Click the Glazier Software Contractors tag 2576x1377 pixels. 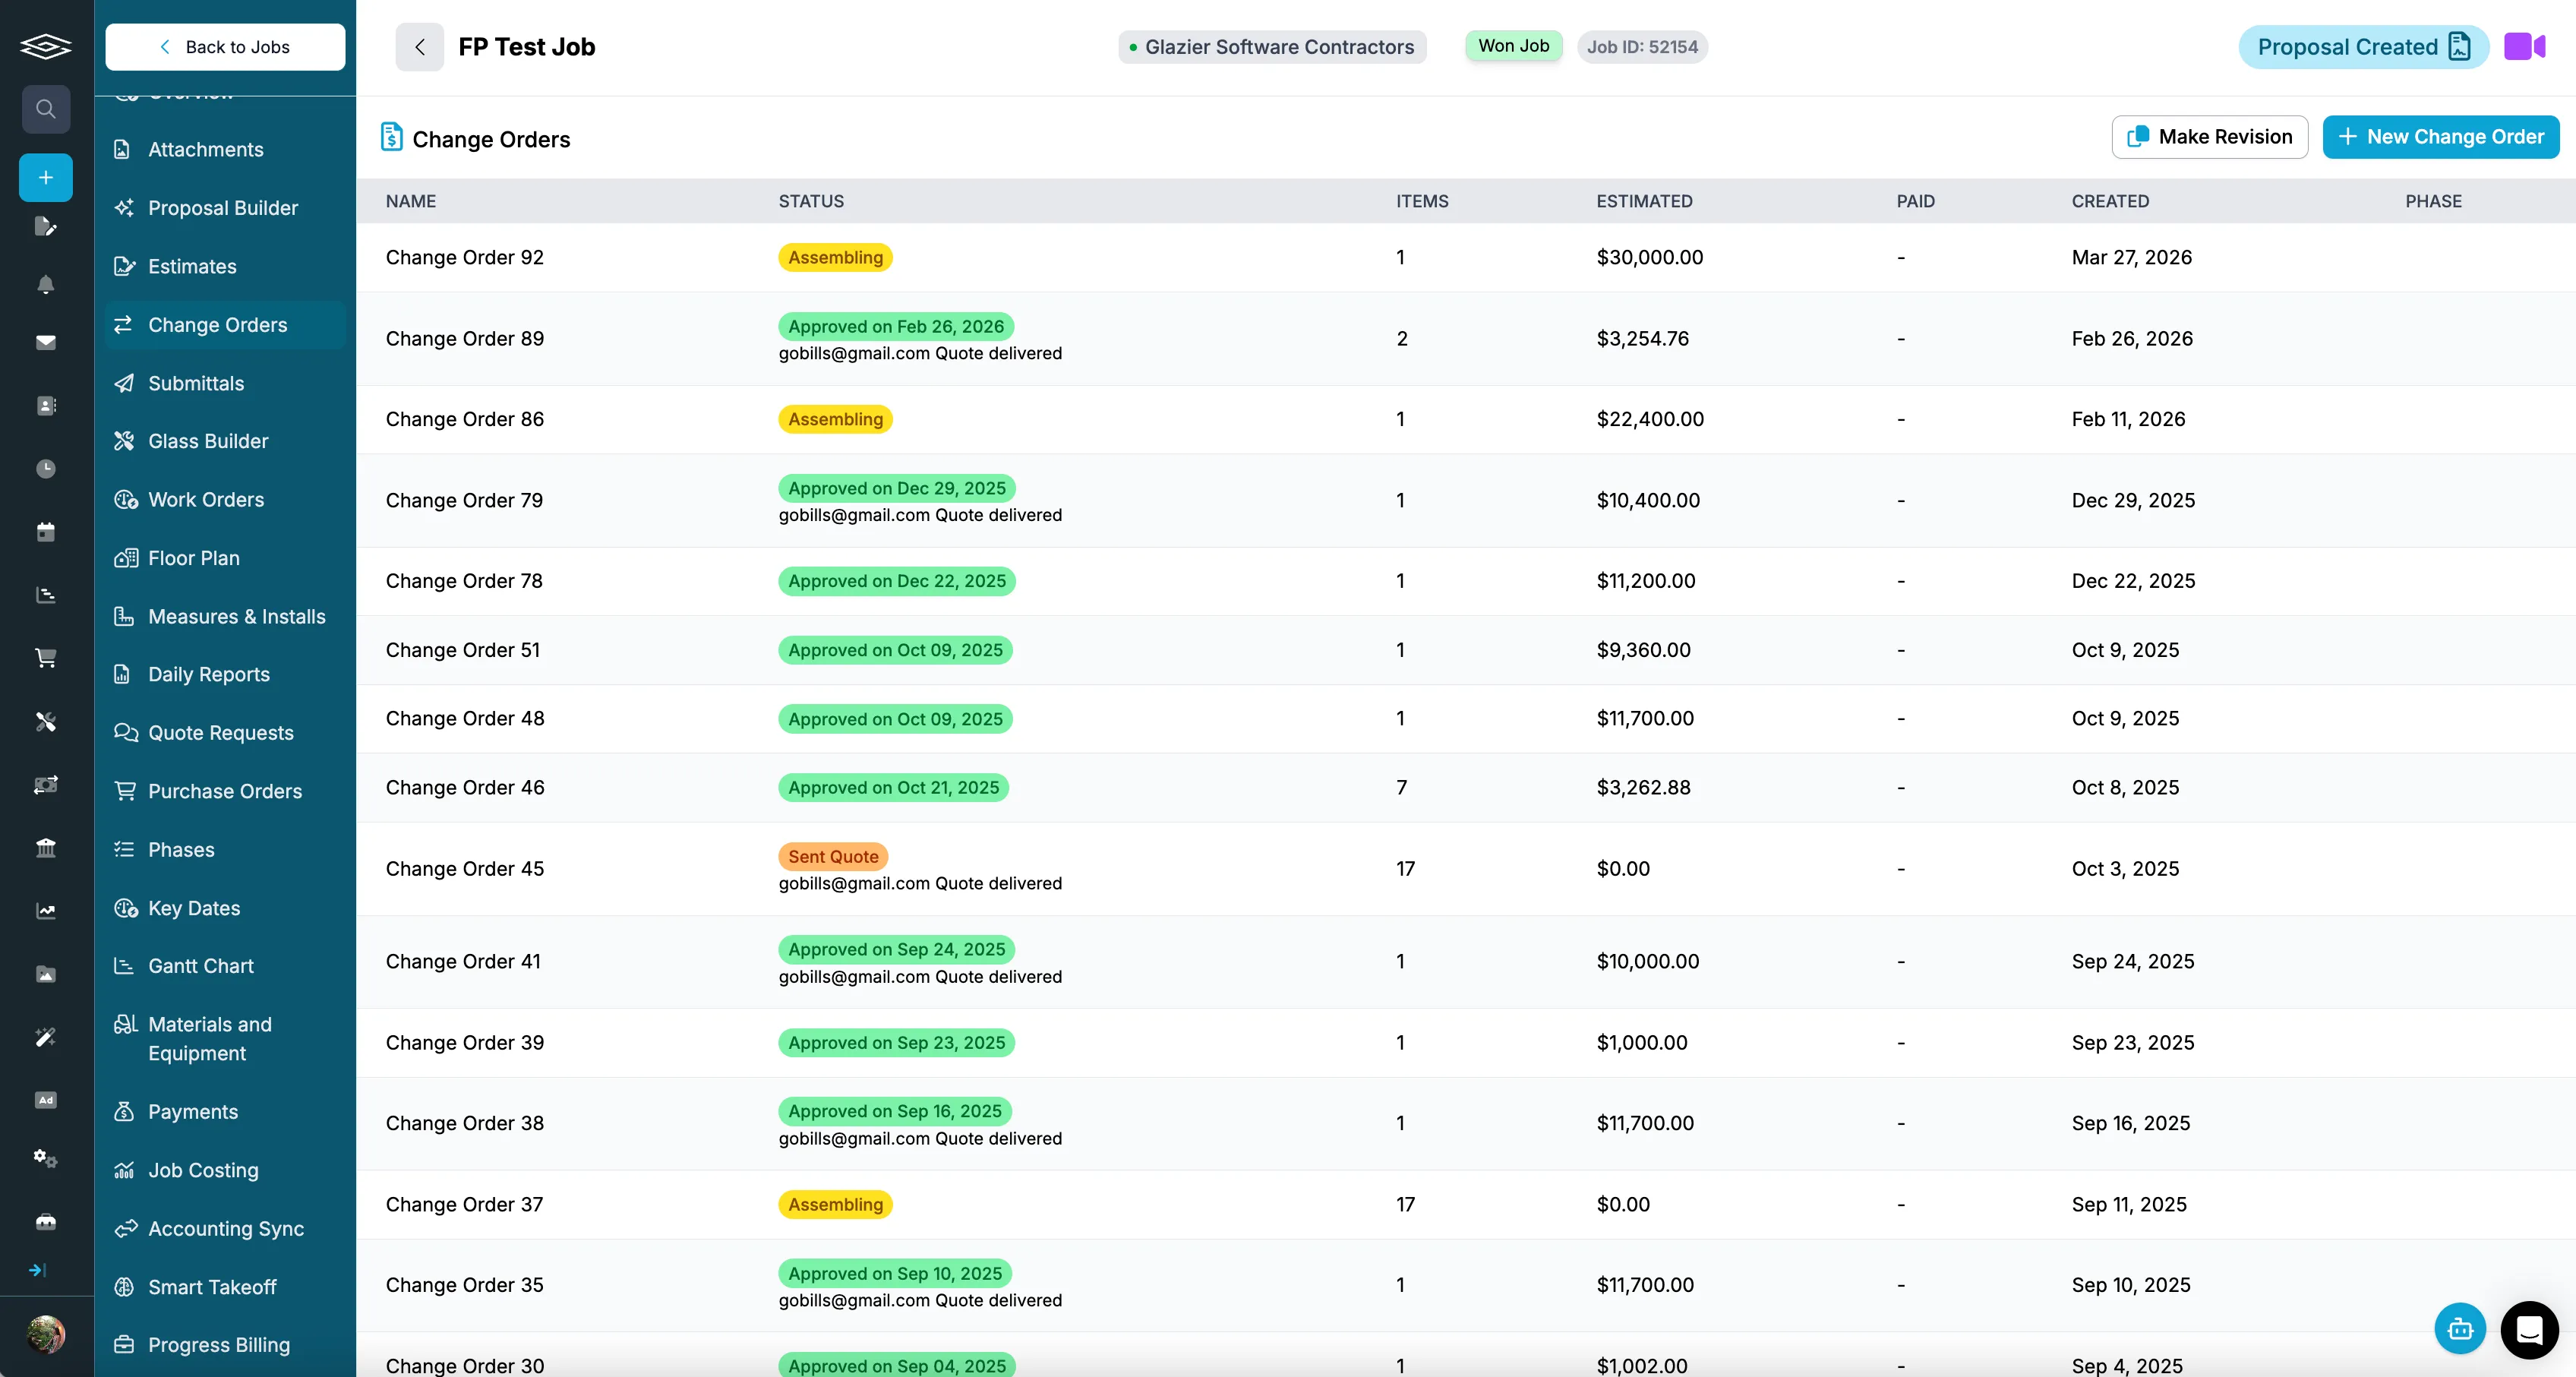tap(1272, 47)
